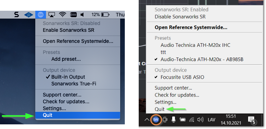Click the Sonarworks SW icon in macOS menu bar
This screenshot has height=129, width=266.
(x=41, y=15)
